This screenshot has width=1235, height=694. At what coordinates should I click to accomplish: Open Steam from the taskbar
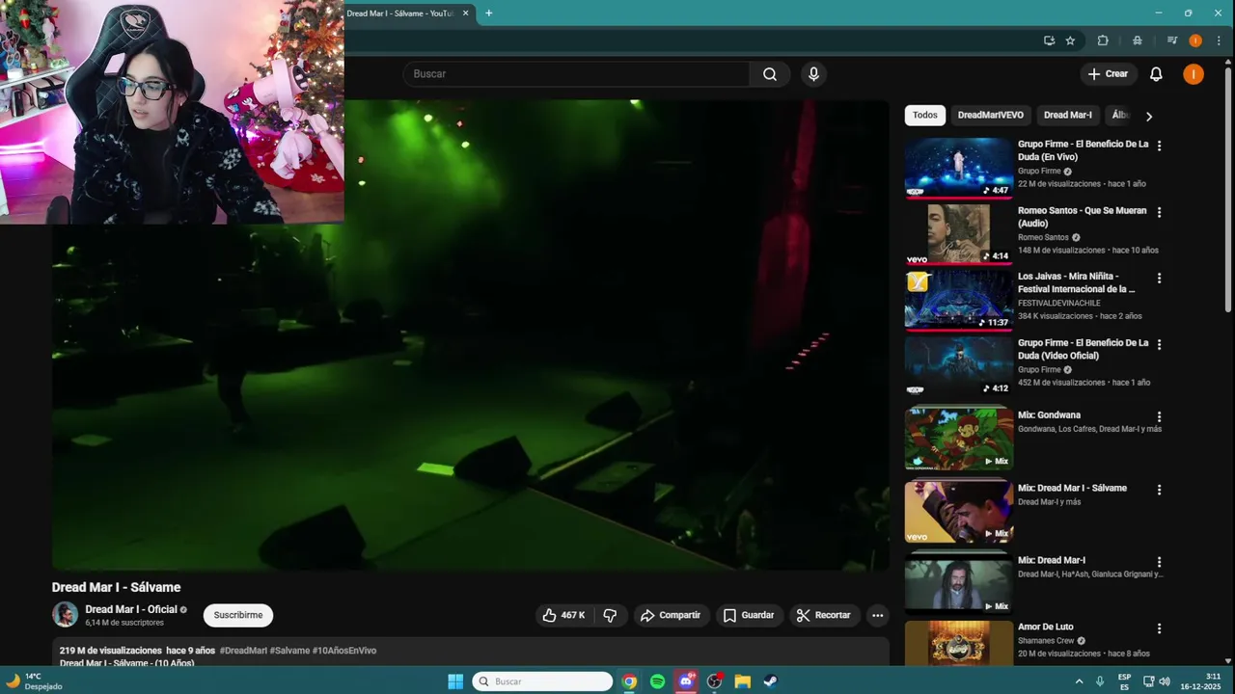770,681
